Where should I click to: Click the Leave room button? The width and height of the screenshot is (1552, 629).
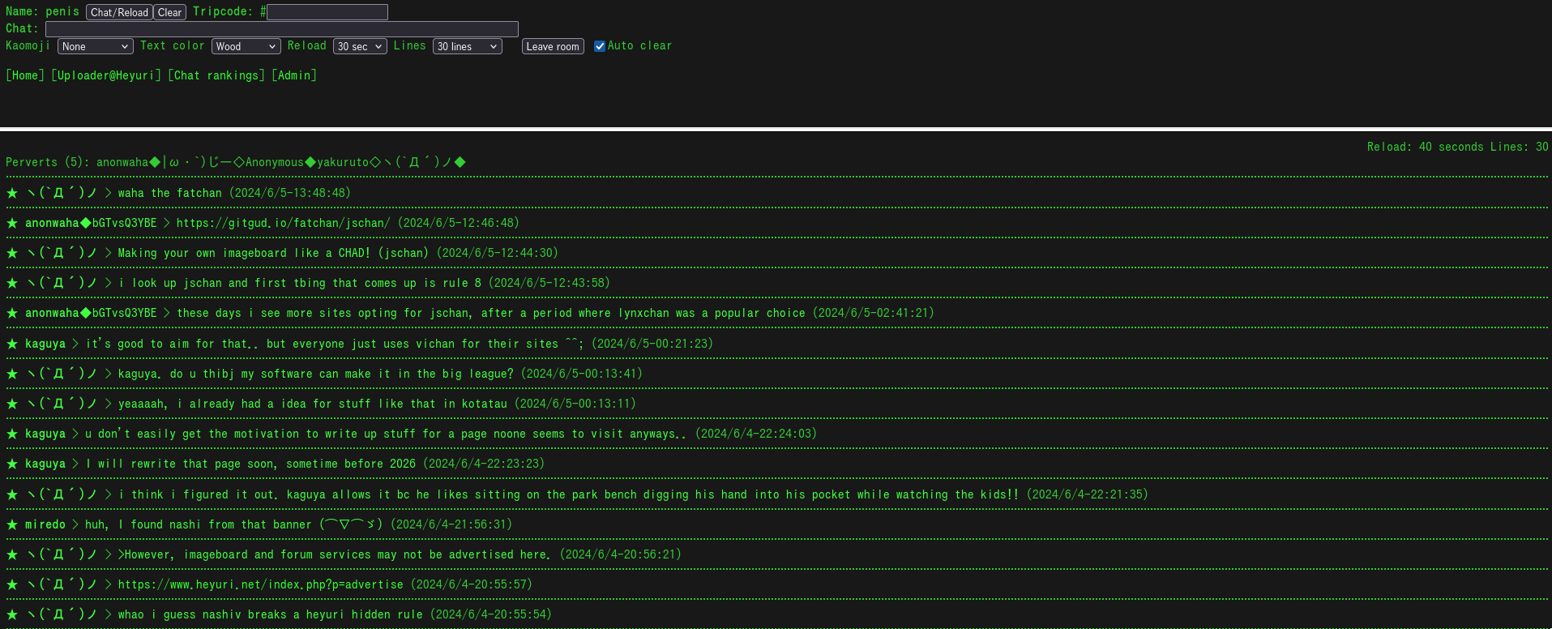tap(553, 46)
